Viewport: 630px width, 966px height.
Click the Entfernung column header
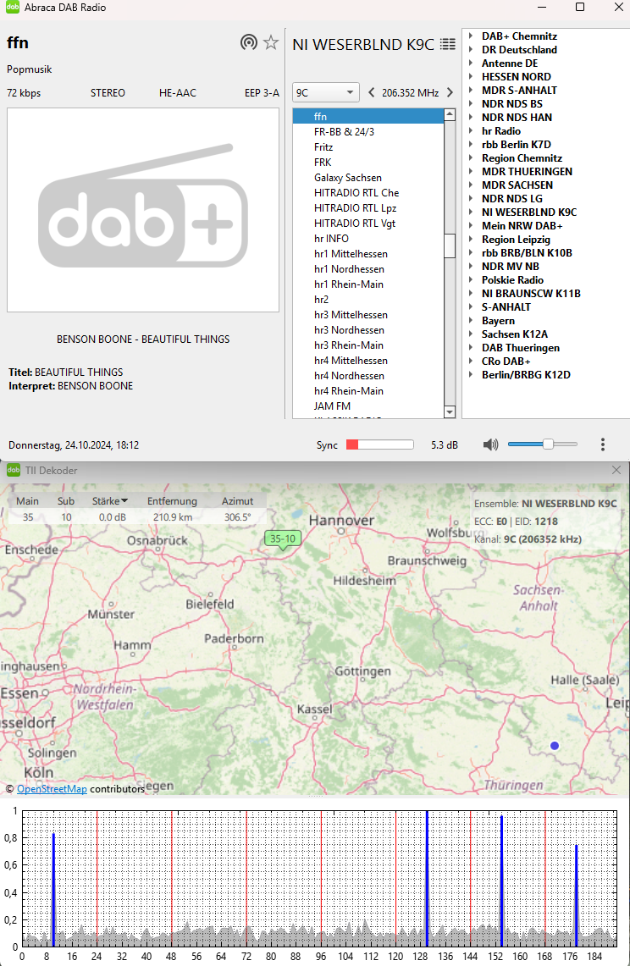click(x=172, y=501)
